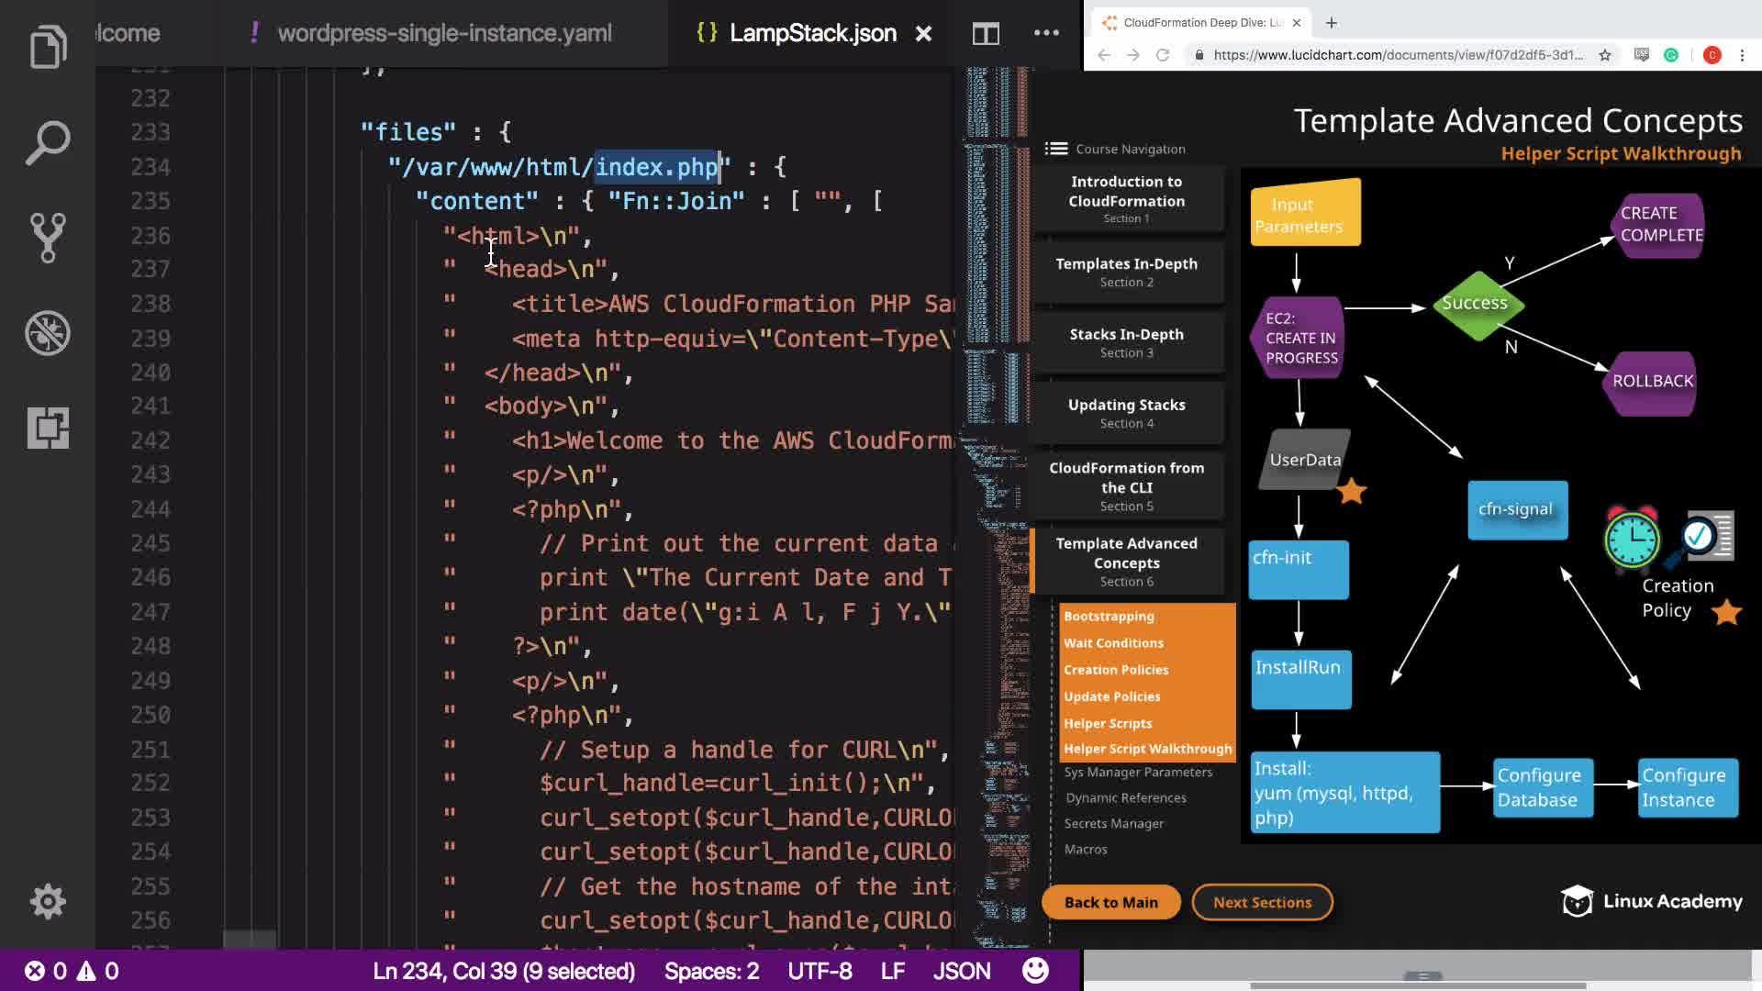Click the Back to Main button

(x=1110, y=902)
